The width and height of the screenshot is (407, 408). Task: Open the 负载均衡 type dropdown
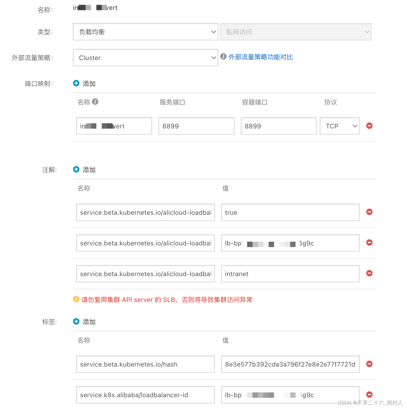(x=146, y=32)
